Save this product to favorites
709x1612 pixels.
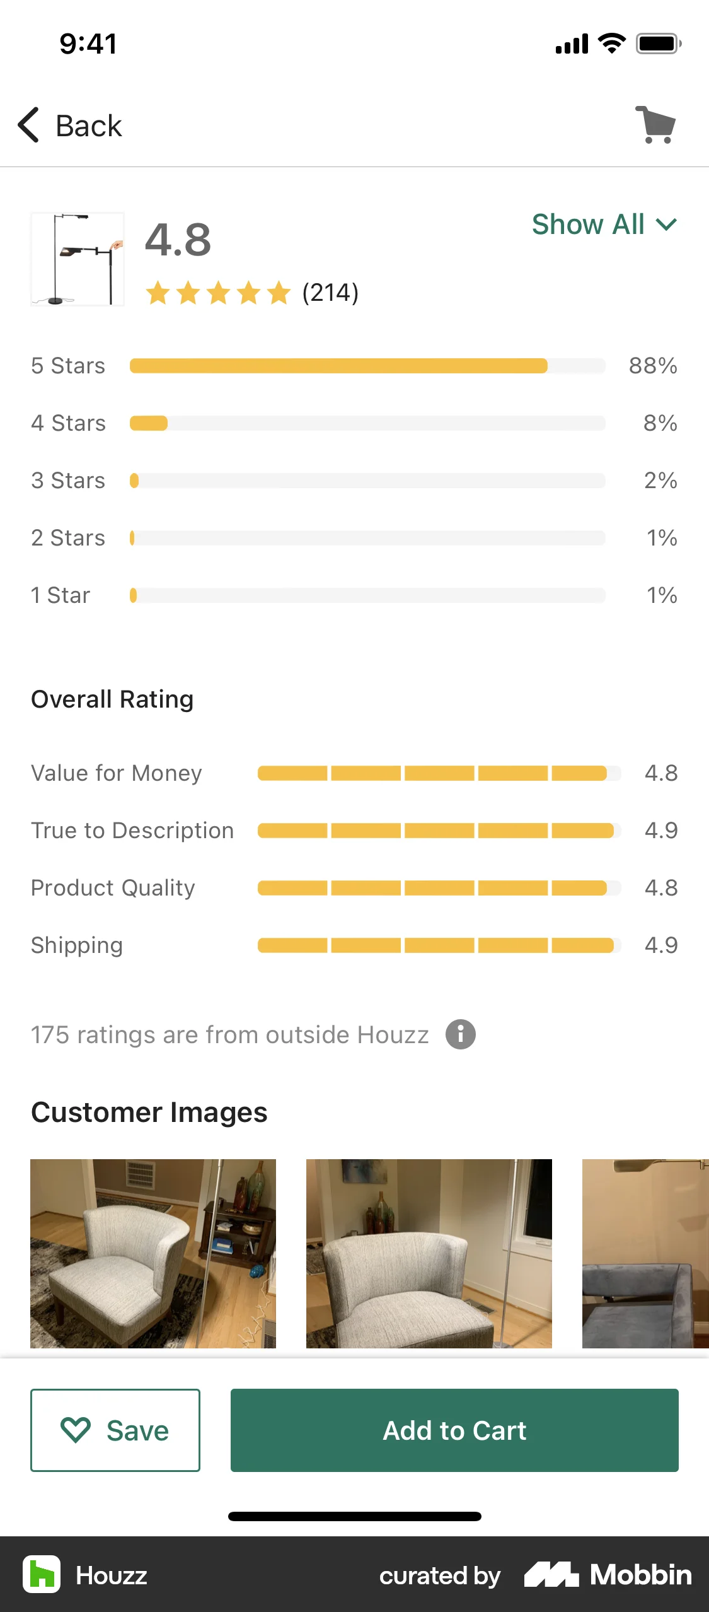(x=115, y=1430)
